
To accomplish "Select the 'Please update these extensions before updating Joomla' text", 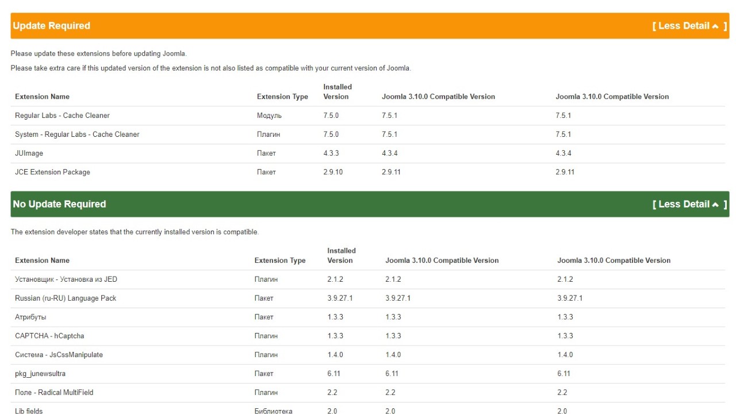I will click(x=98, y=54).
